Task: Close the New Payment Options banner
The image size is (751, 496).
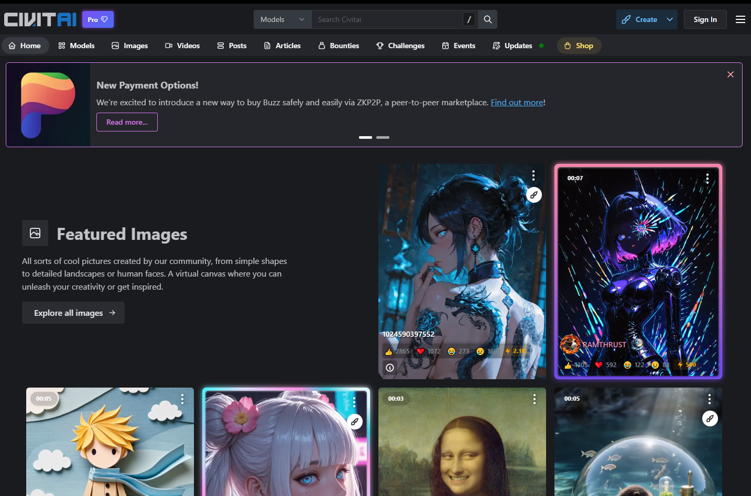Action: (731, 74)
